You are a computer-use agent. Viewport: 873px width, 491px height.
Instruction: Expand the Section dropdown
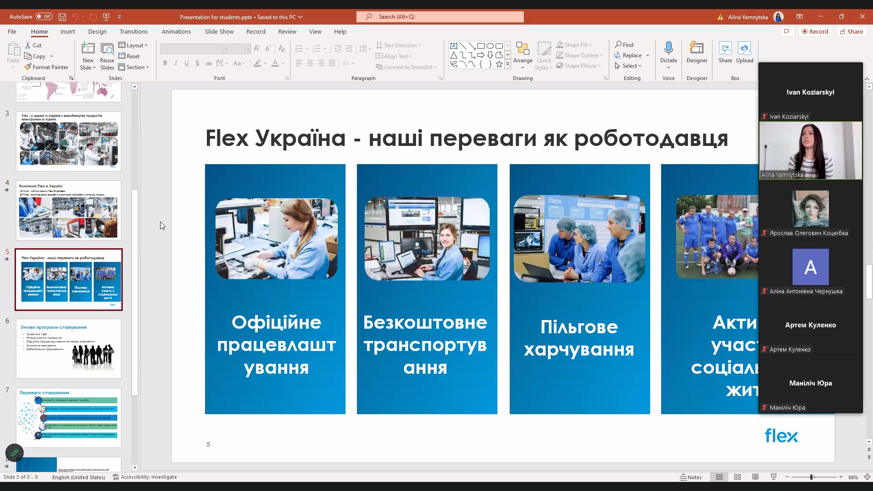click(x=134, y=67)
